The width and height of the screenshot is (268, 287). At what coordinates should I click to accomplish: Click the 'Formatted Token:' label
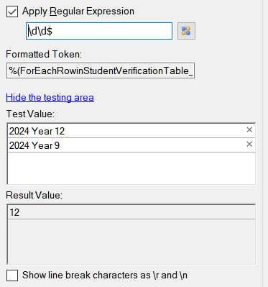click(44, 55)
